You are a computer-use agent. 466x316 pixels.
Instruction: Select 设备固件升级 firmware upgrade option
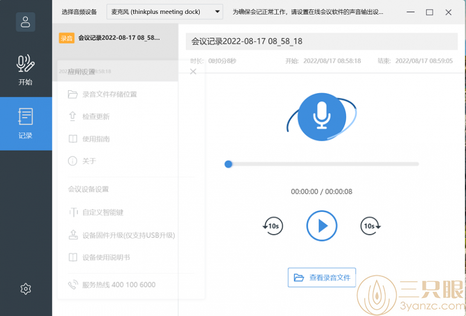pos(128,236)
